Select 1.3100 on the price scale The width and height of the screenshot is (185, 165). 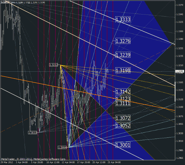pyautogui.click(x=180, y=107)
